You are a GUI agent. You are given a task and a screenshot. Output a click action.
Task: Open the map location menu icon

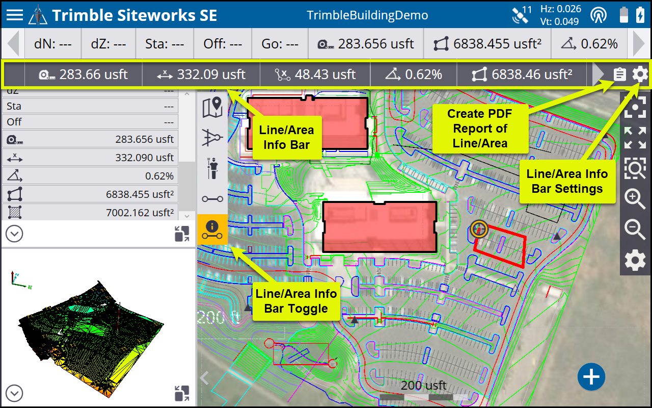click(212, 108)
